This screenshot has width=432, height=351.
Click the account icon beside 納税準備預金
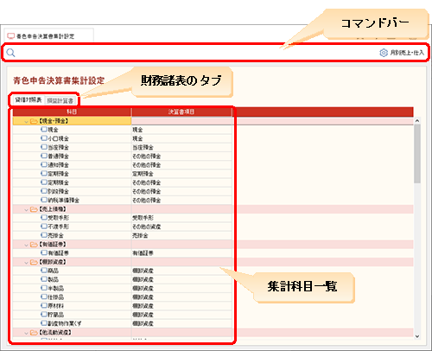coord(44,200)
